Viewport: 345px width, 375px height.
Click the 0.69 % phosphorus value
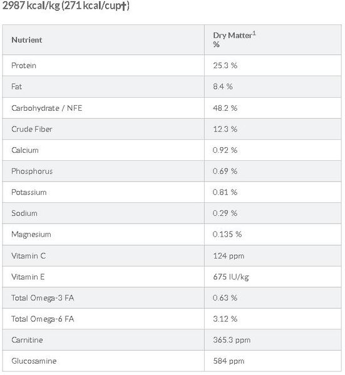(x=225, y=172)
